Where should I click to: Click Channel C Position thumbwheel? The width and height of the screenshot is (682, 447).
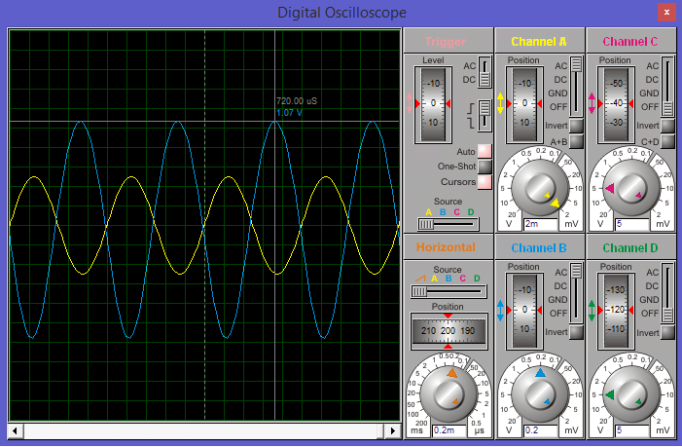(616, 104)
